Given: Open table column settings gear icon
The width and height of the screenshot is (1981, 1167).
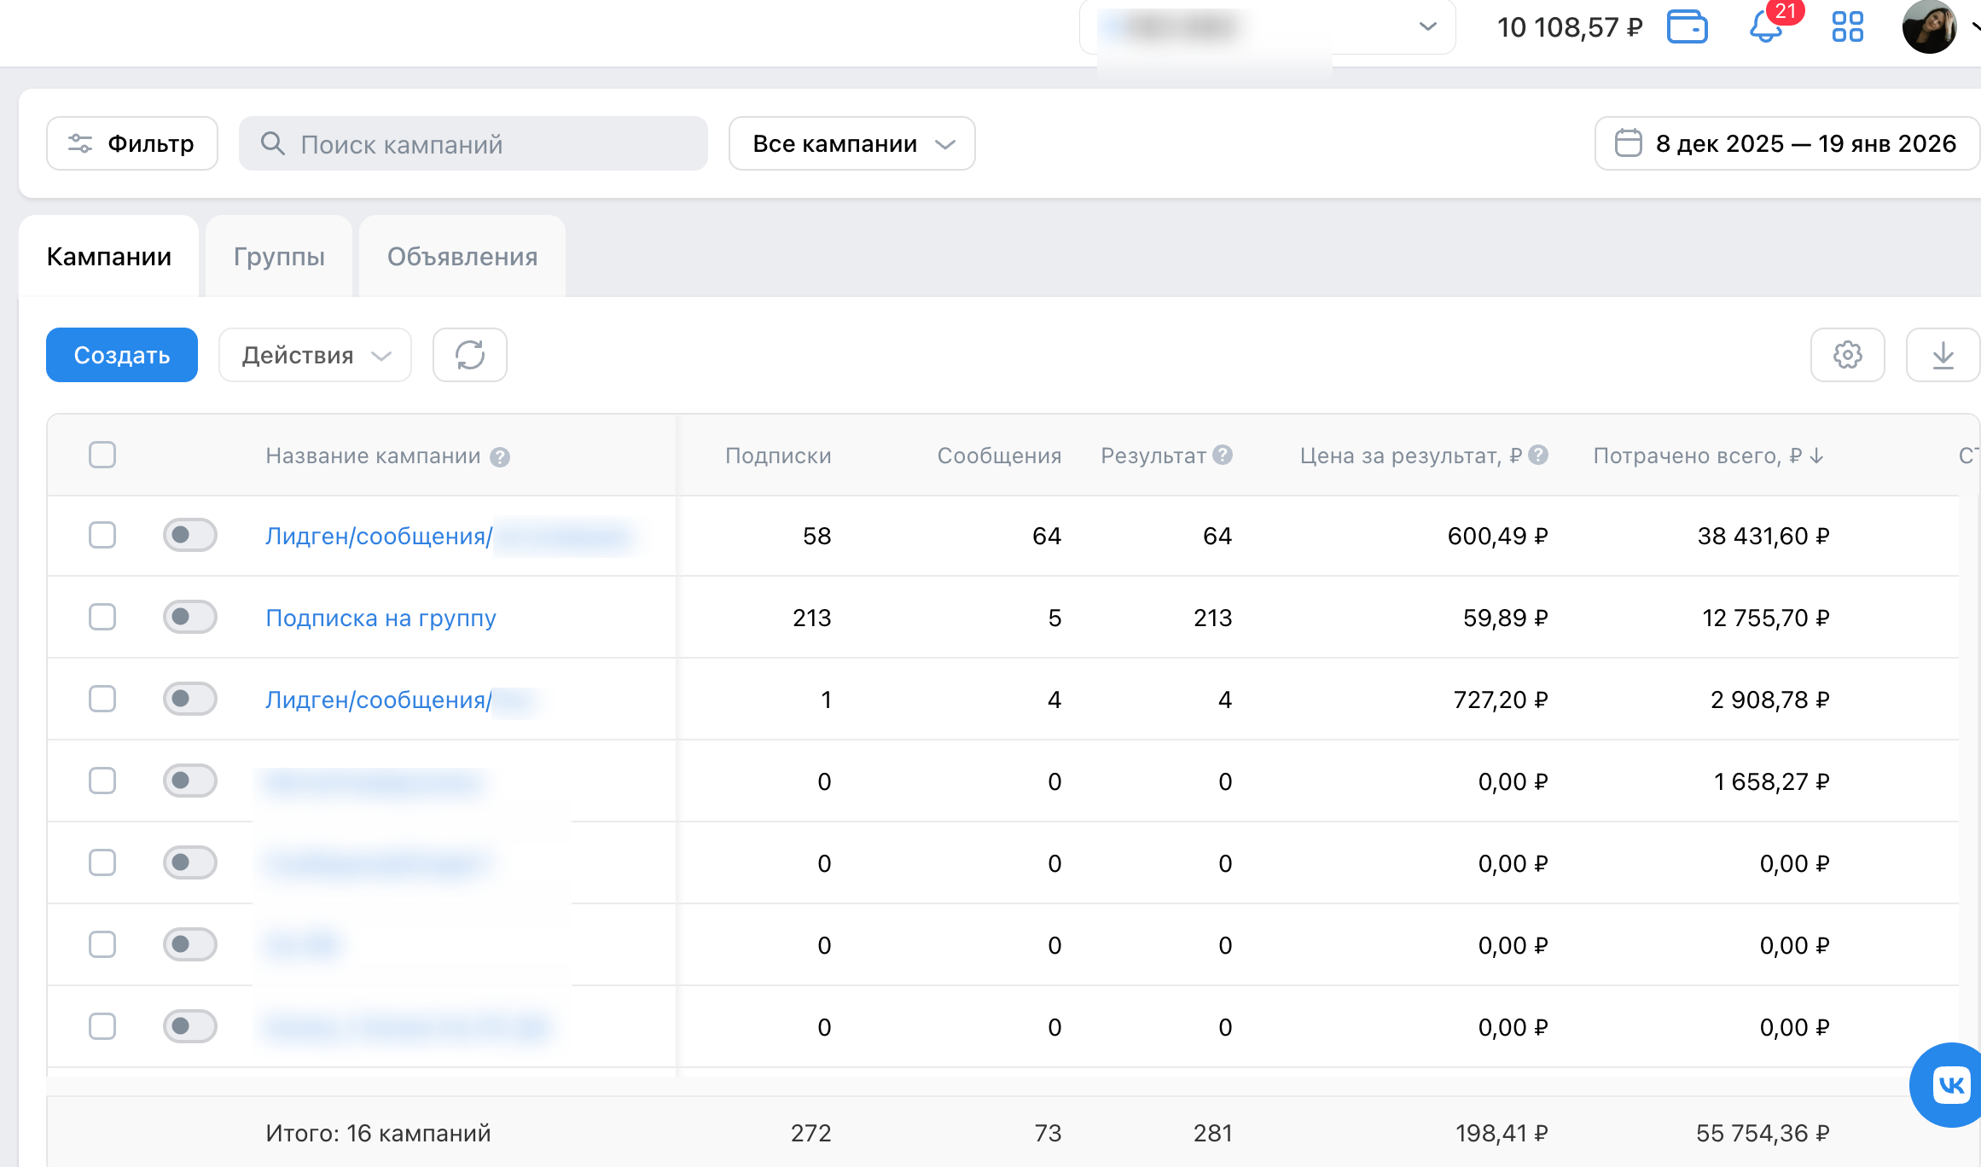Looking at the screenshot, I should point(1847,355).
